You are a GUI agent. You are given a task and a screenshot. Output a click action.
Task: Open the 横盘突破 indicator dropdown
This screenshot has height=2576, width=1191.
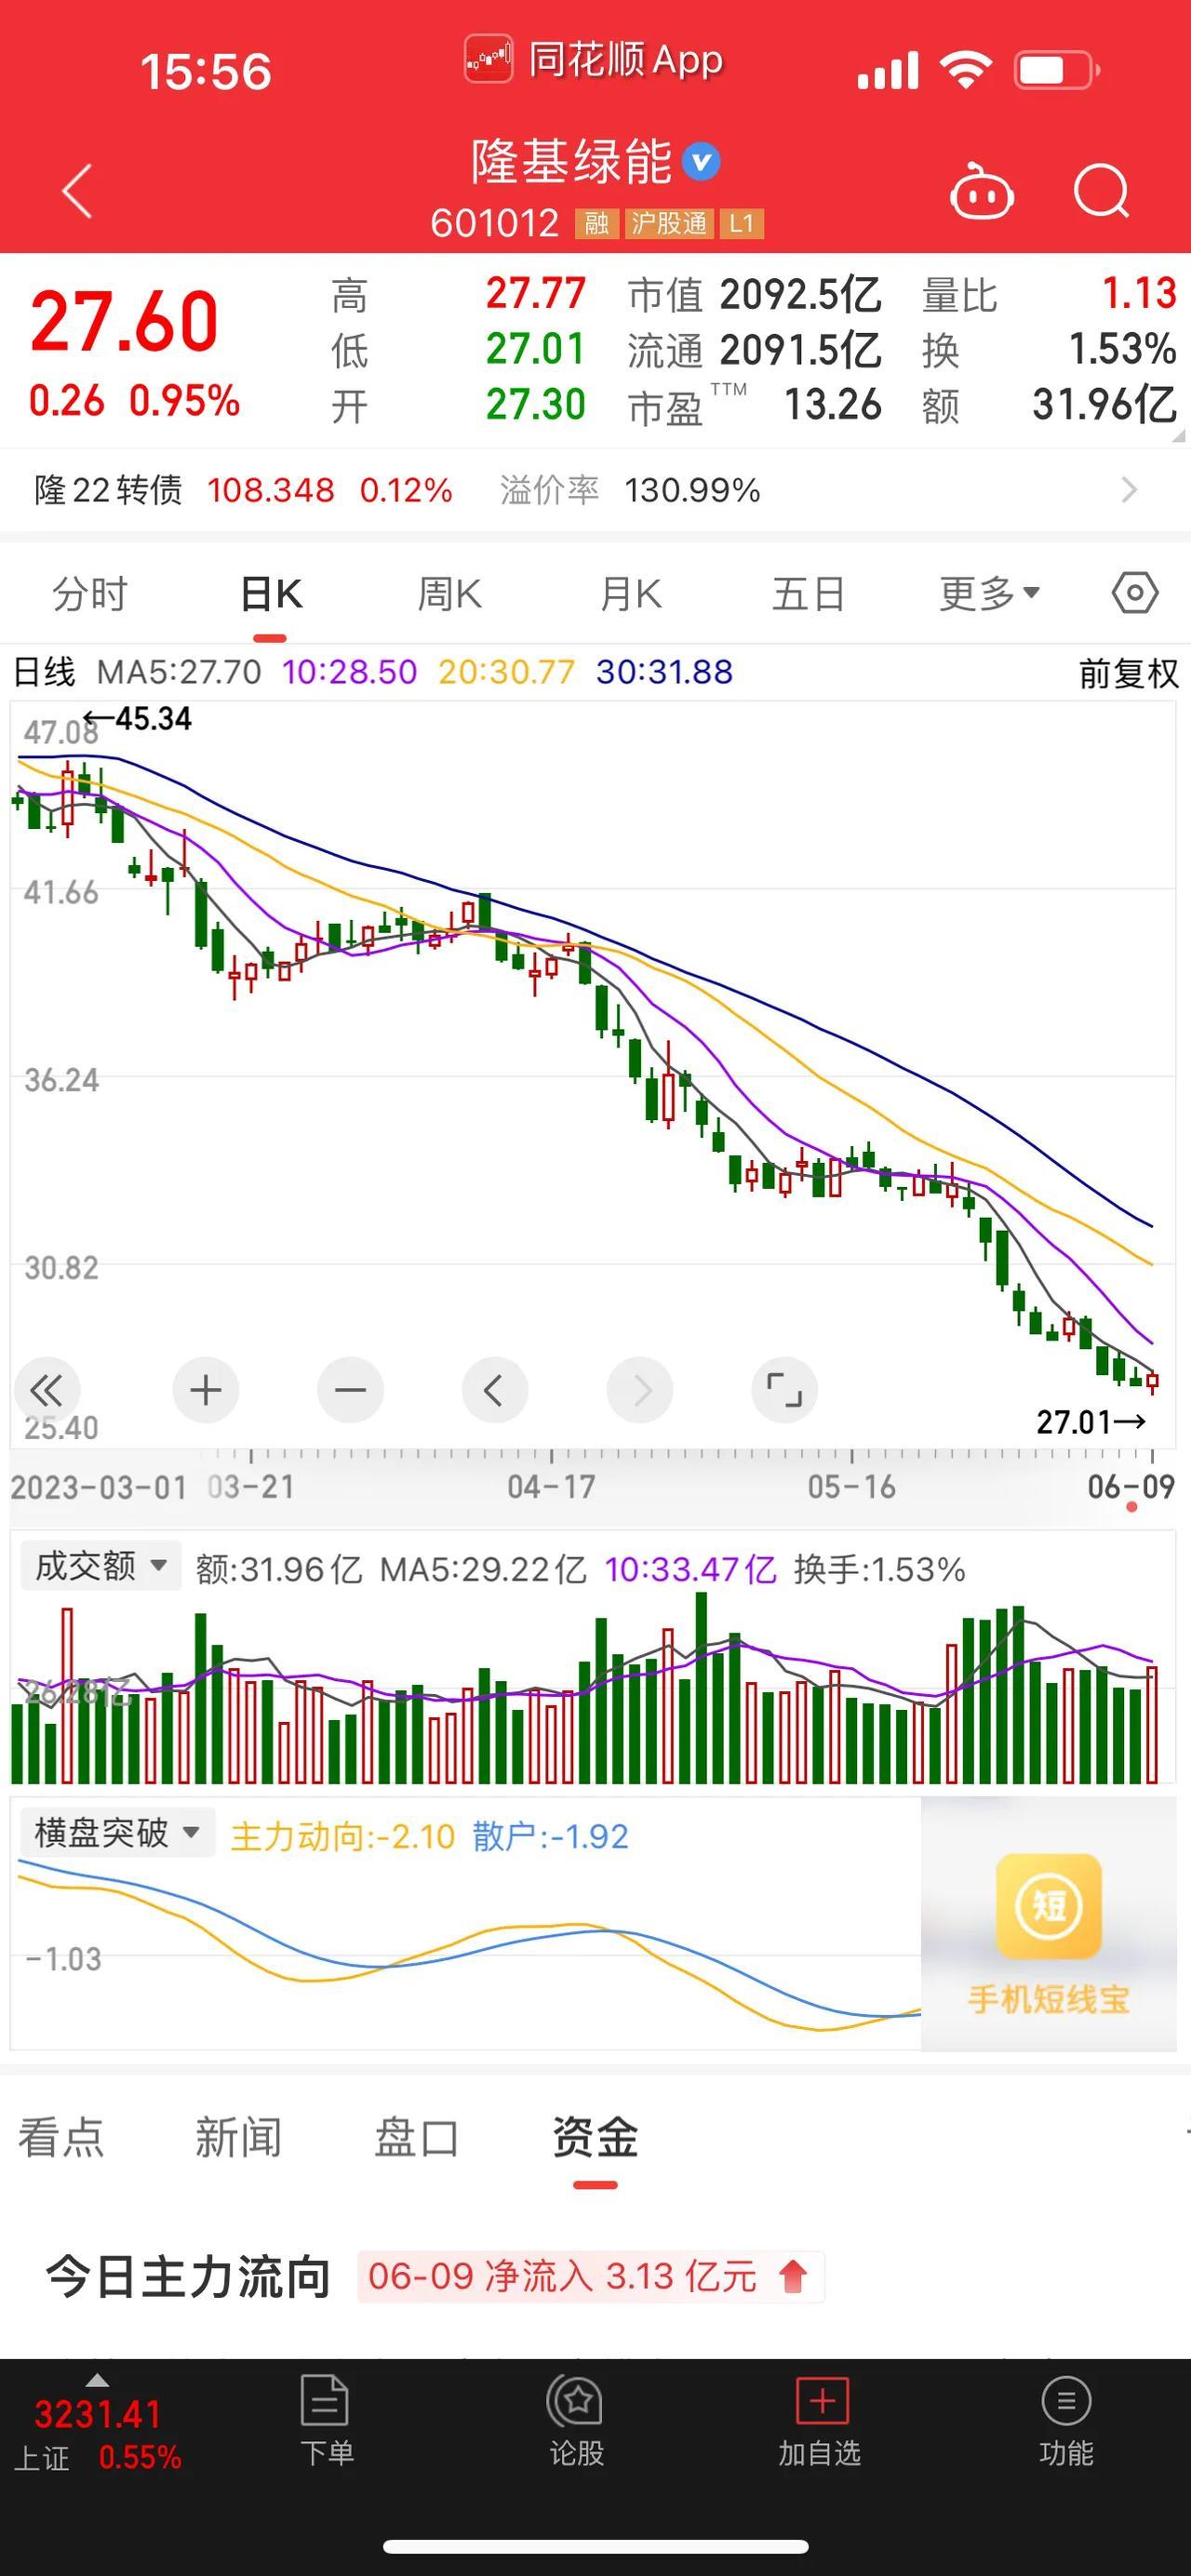118,1833
